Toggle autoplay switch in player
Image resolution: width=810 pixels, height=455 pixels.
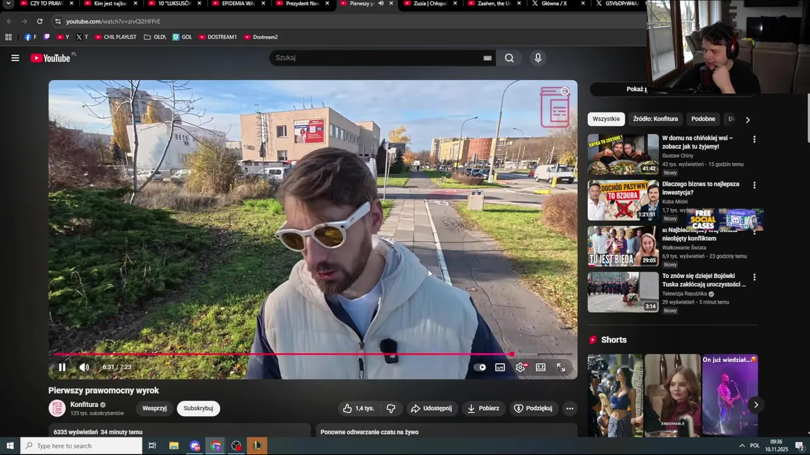pos(480,367)
